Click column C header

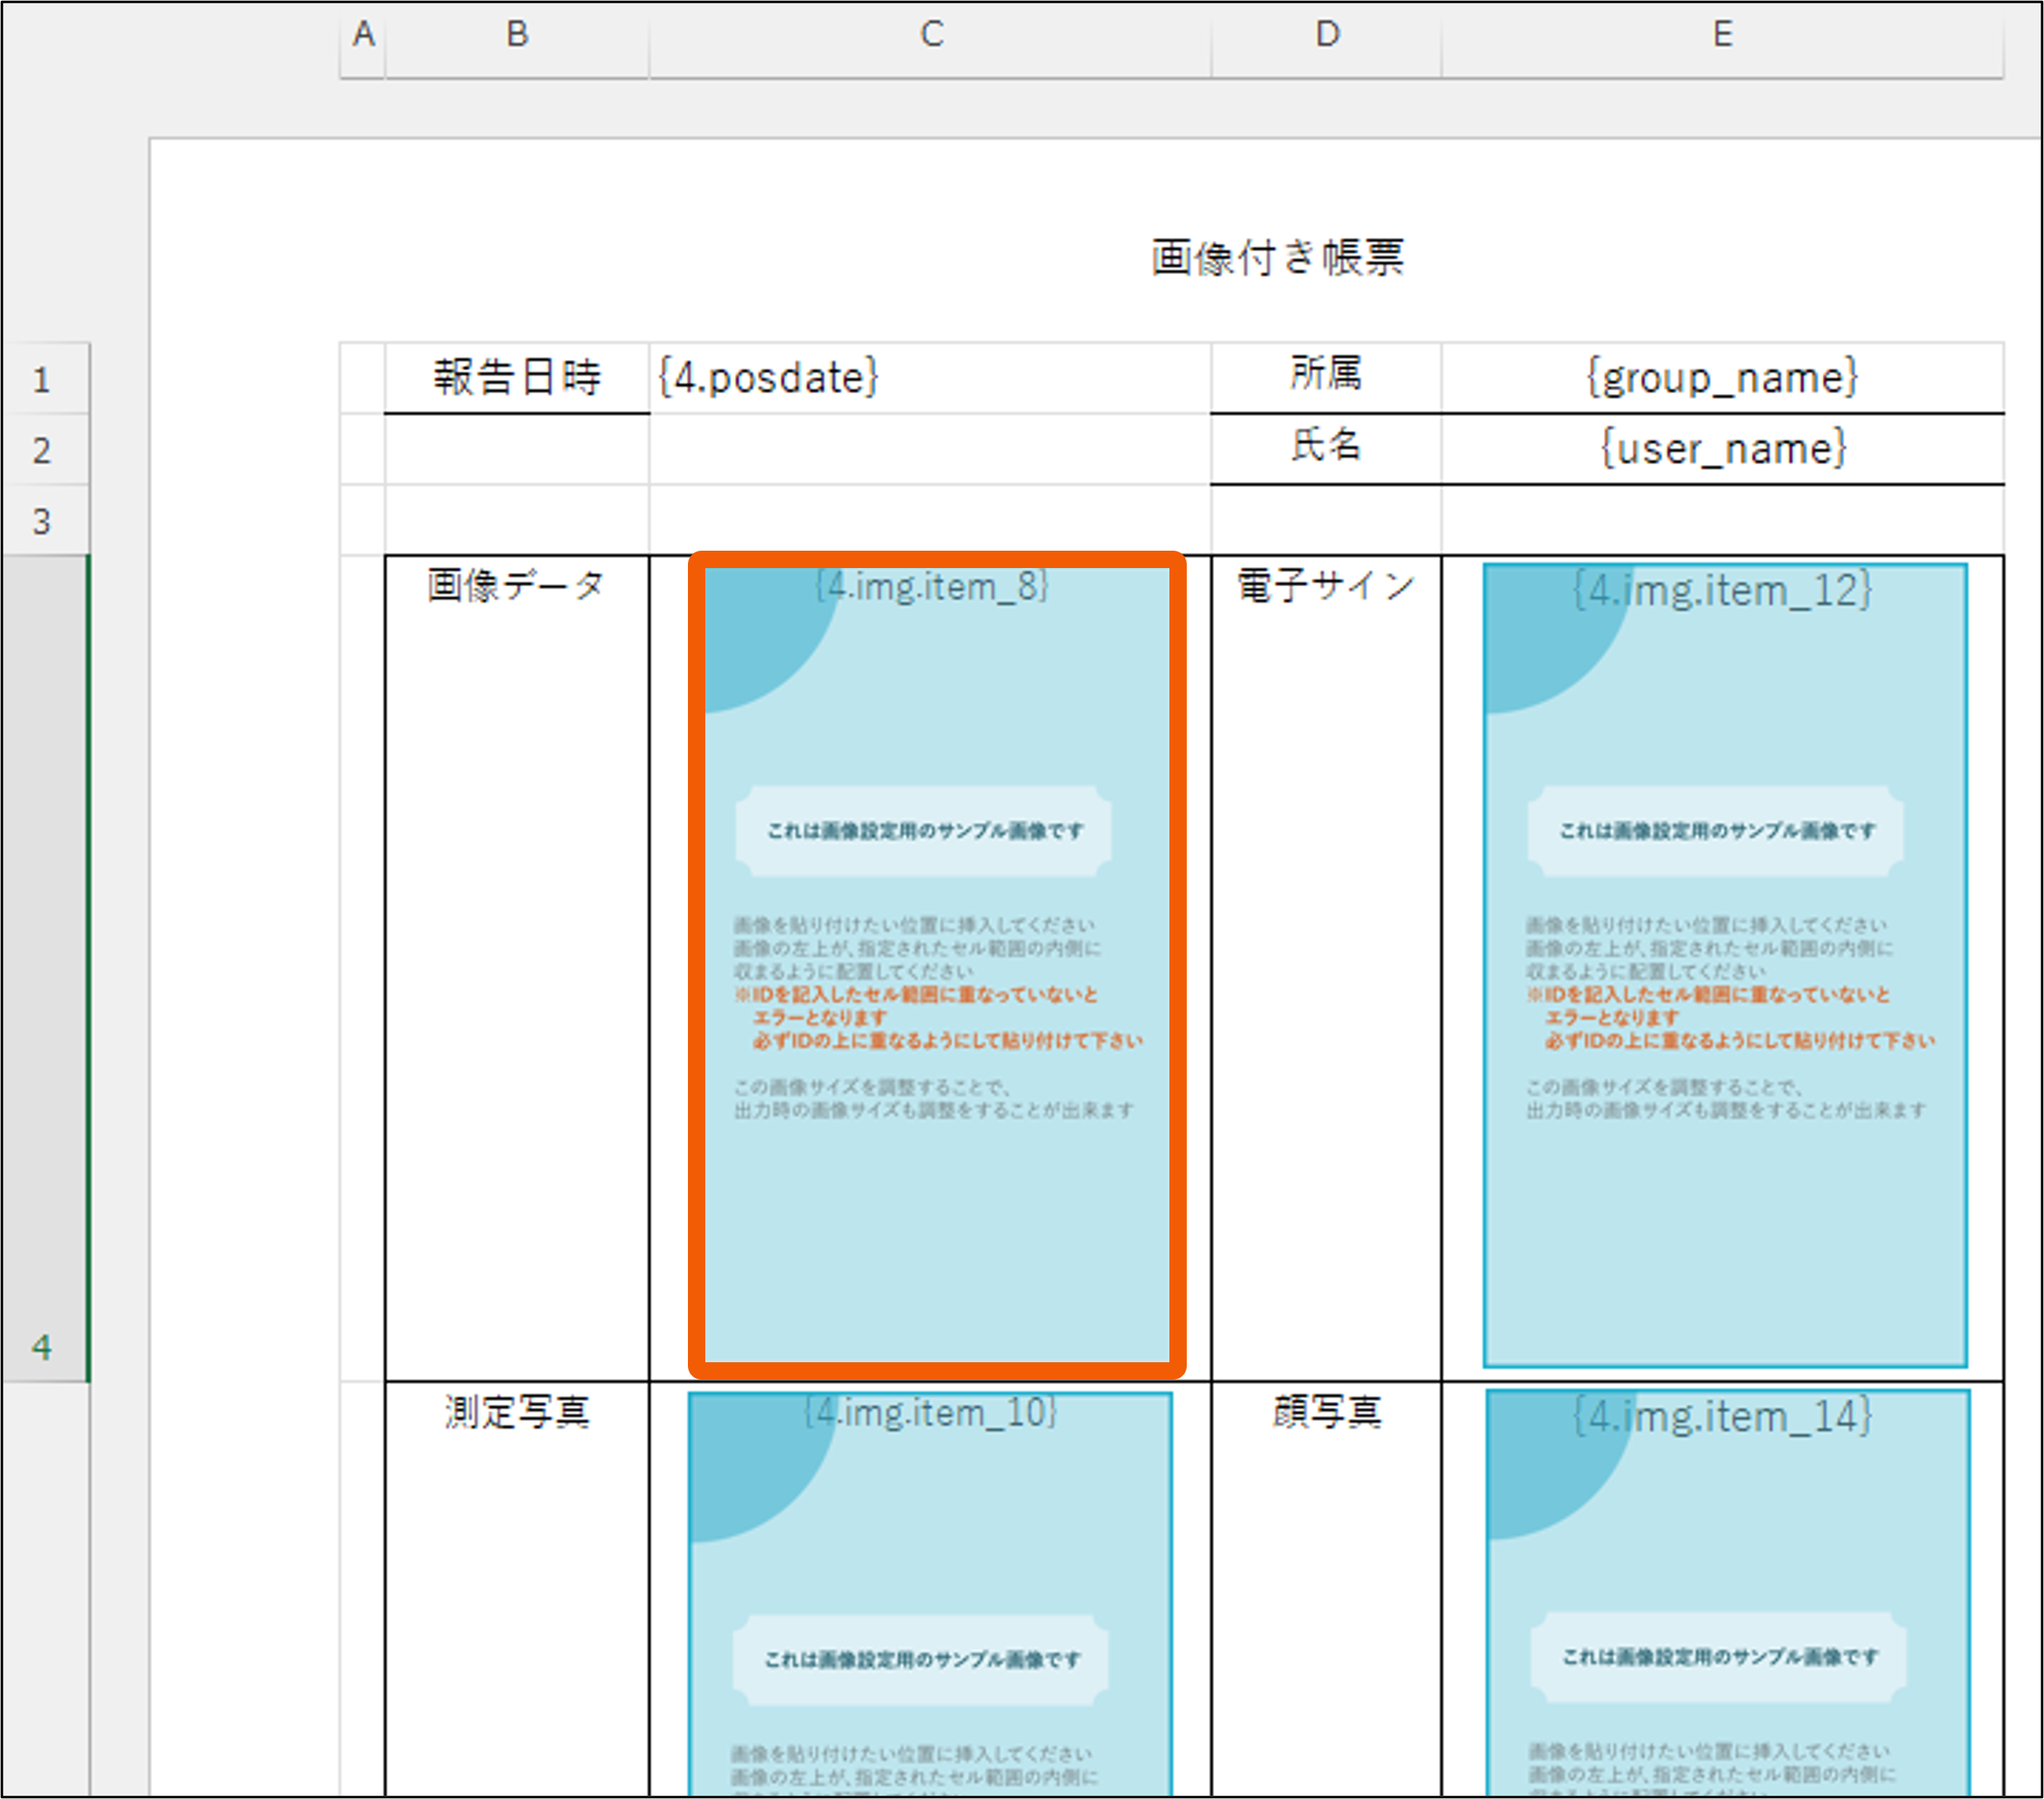coord(931,36)
